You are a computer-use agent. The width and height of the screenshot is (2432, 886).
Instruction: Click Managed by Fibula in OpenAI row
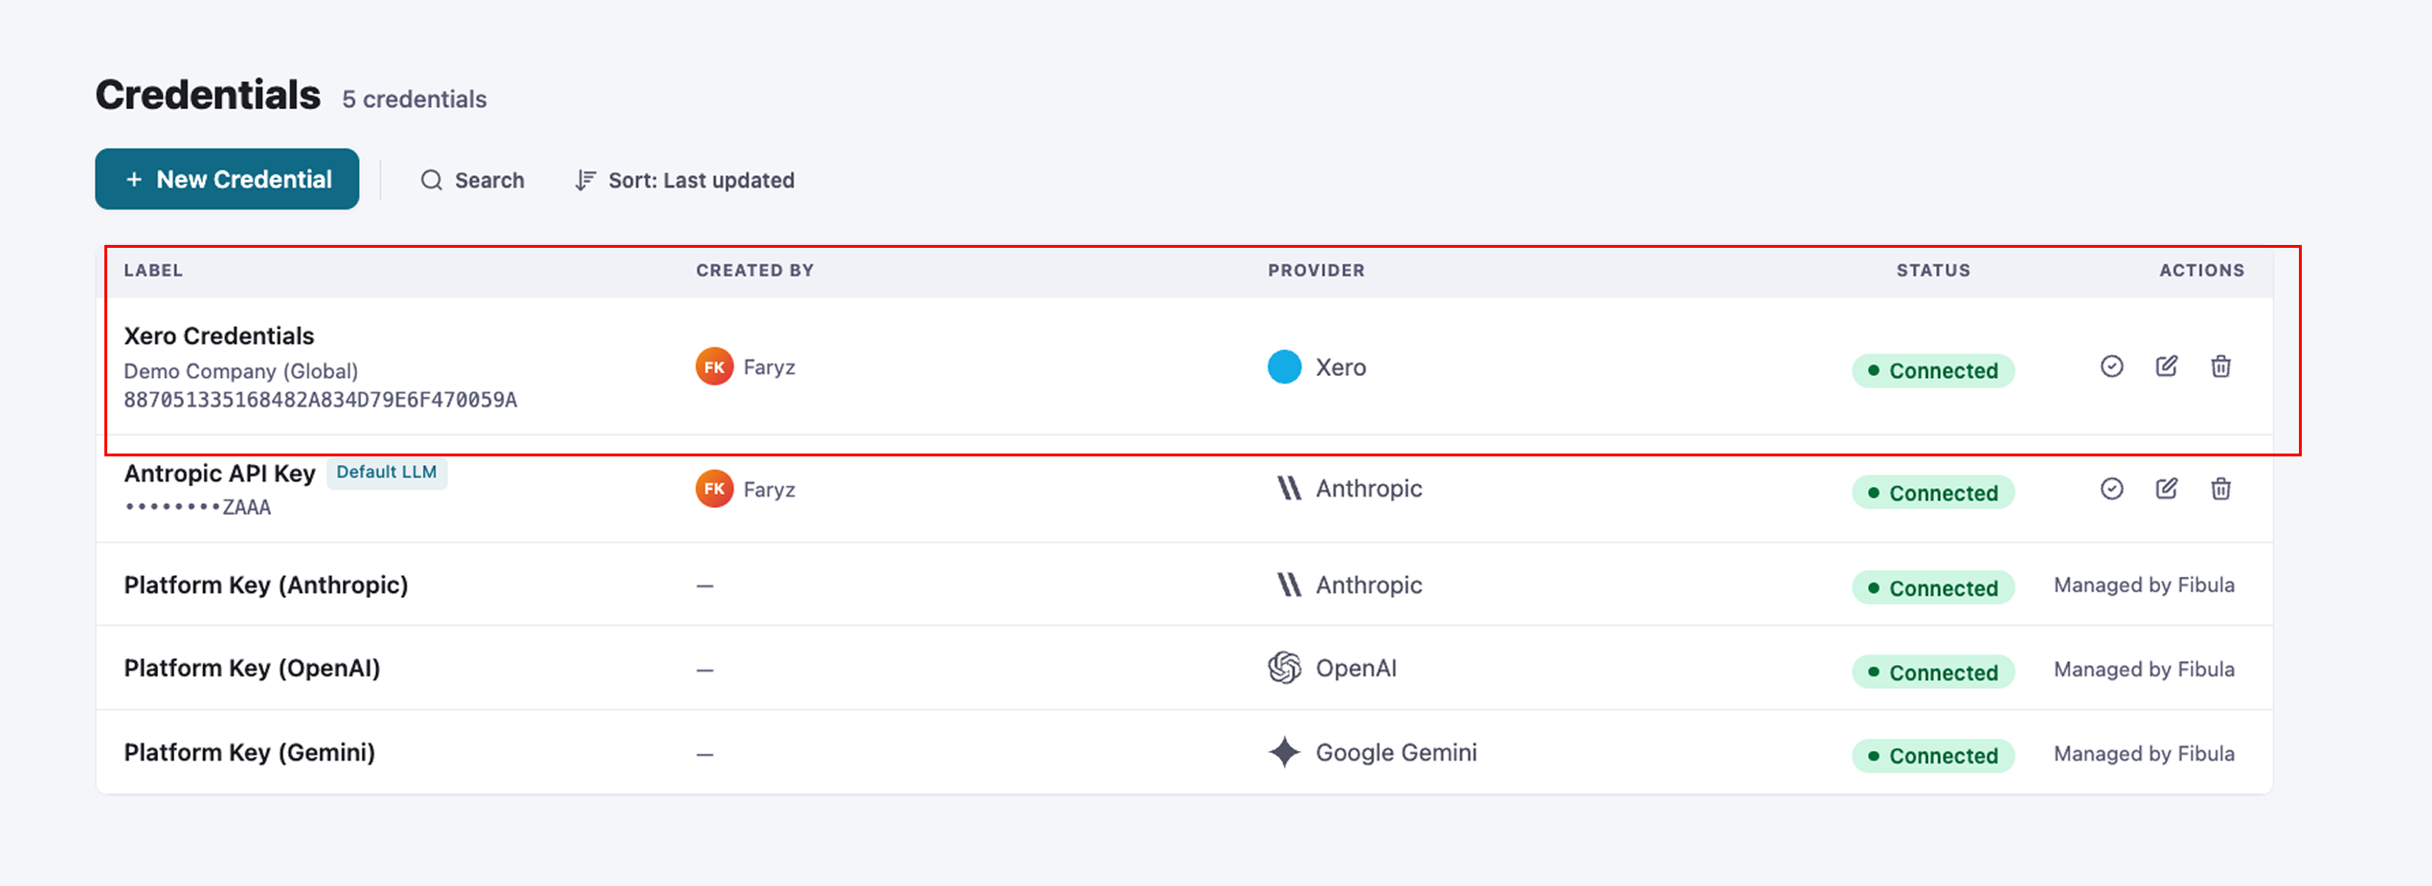point(2144,670)
